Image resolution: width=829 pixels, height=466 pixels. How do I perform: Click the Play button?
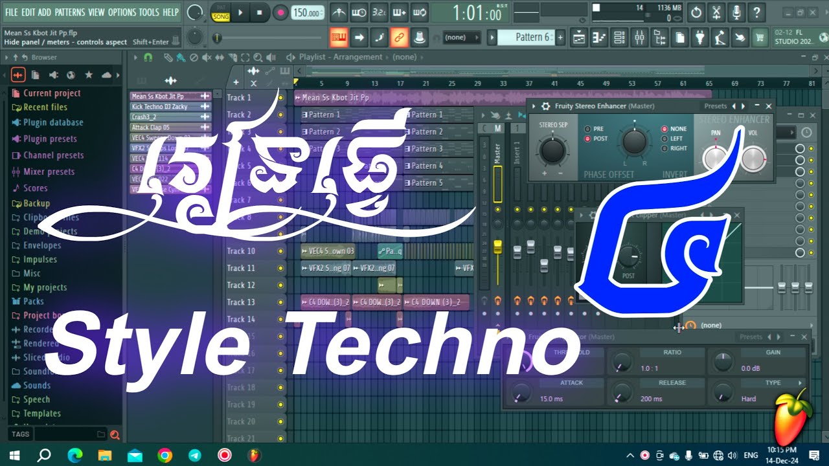point(240,12)
